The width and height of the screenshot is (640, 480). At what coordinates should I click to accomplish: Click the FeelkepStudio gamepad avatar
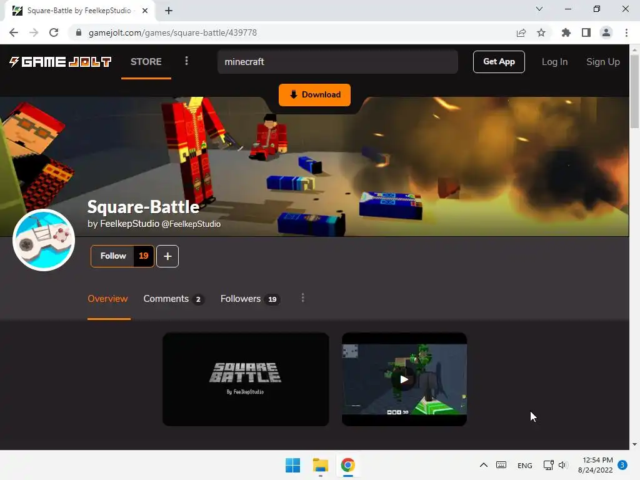pos(44,240)
